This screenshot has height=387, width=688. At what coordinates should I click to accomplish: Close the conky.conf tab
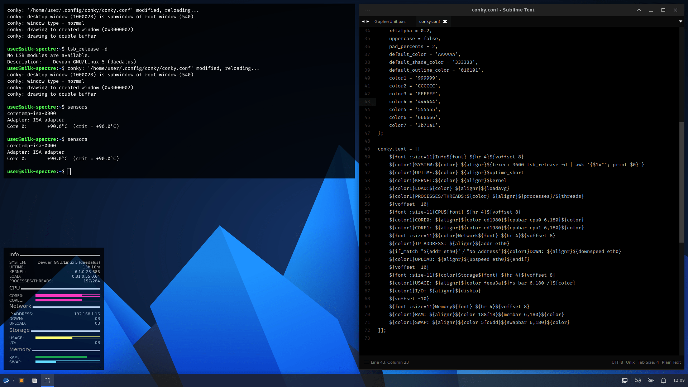[445, 21]
